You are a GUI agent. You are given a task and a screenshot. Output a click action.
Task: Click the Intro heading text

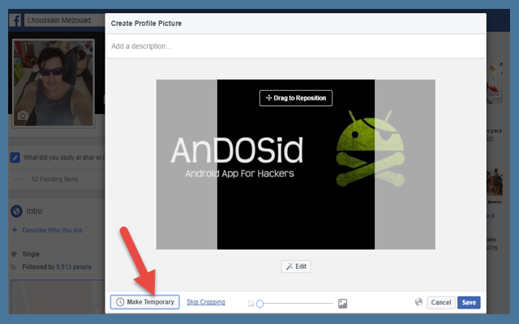34,211
